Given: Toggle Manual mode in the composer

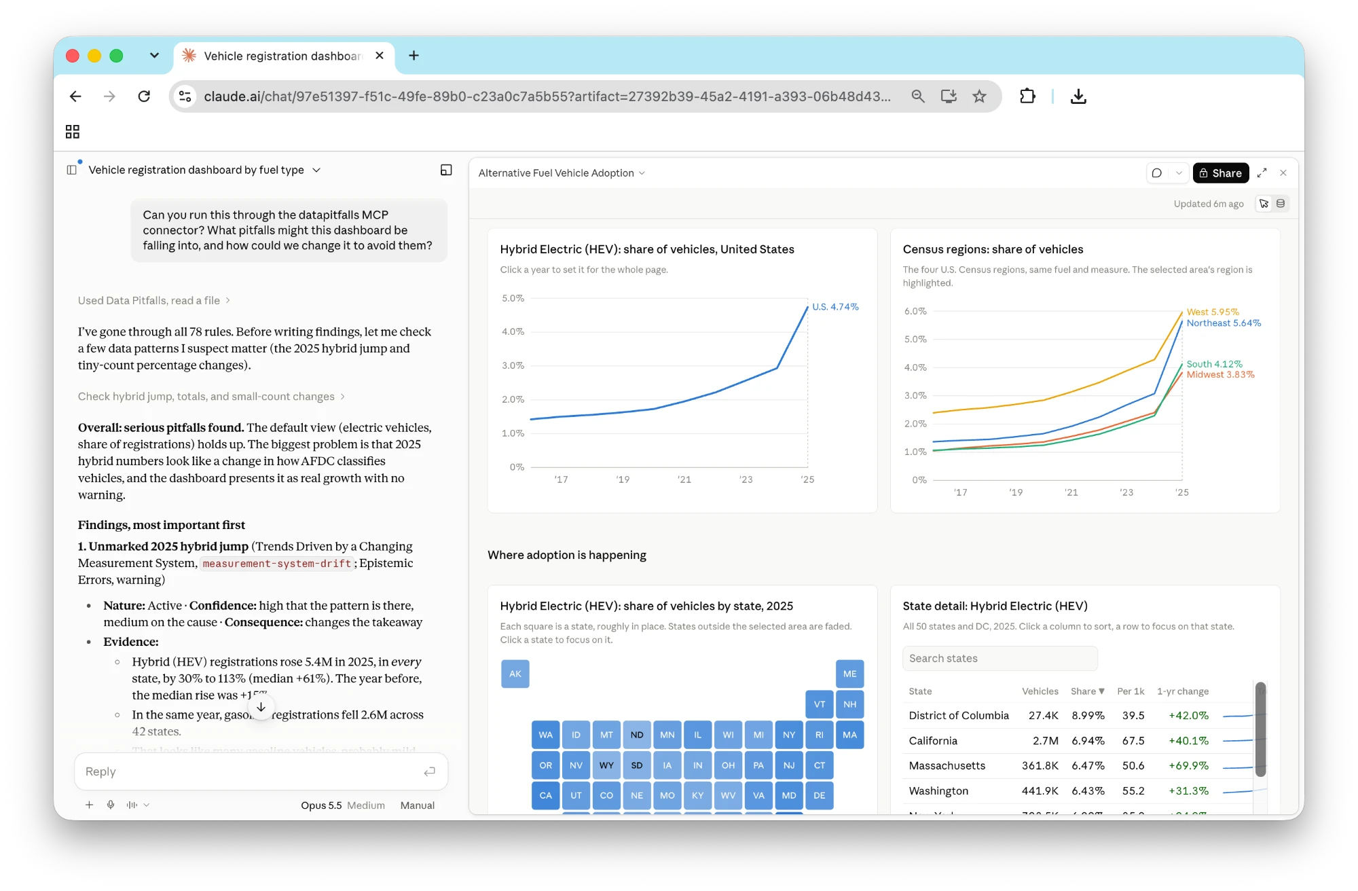Looking at the screenshot, I should point(417,805).
